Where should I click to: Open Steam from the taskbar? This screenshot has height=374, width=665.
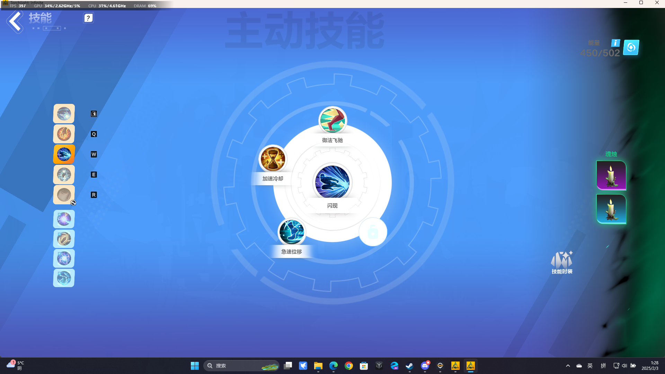(409, 366)
